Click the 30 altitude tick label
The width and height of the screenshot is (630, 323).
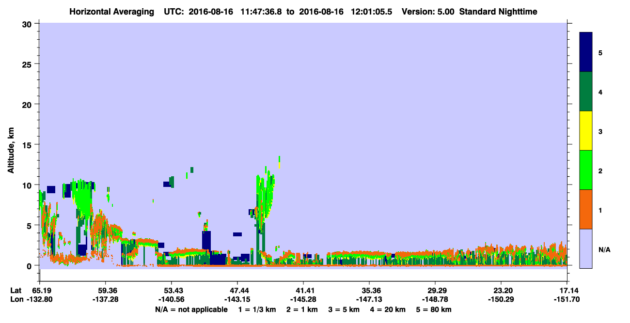click(28, 24)
